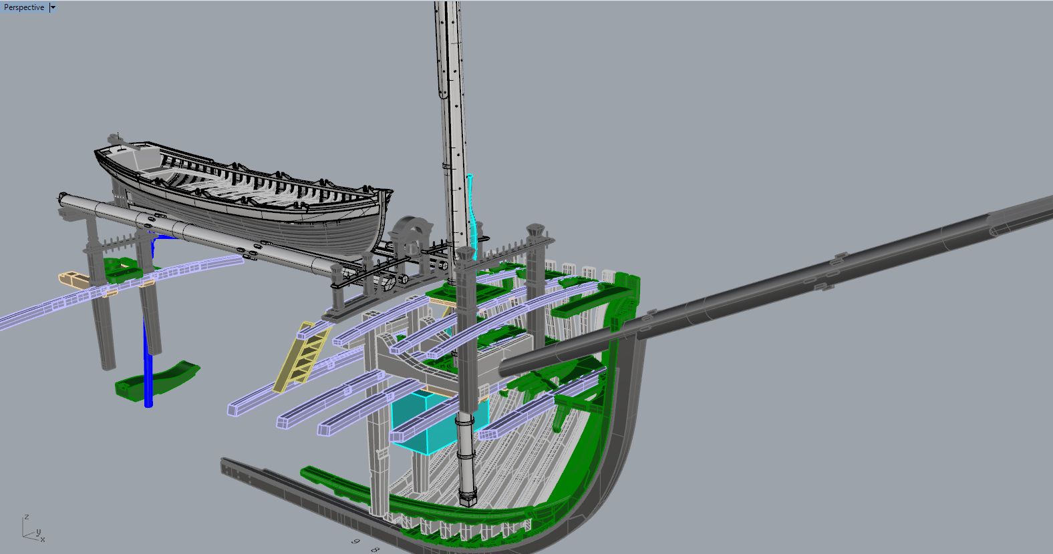Screen dimensions: 1053x554
Task: Select the yellow ladder object
Action: (302, 356)
